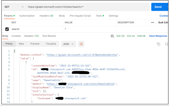Open the request Body tab

click(x=62, y=16)
